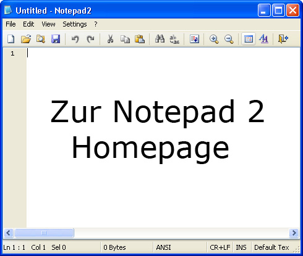Click the ANSI encoding status entry

pos(163,247)
